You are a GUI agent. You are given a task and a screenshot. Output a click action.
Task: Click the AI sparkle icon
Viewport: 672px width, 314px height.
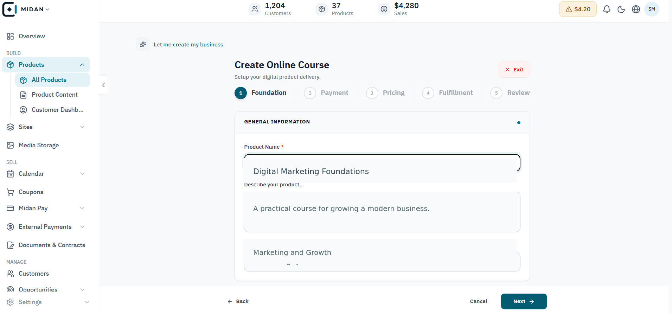point(143,44)
